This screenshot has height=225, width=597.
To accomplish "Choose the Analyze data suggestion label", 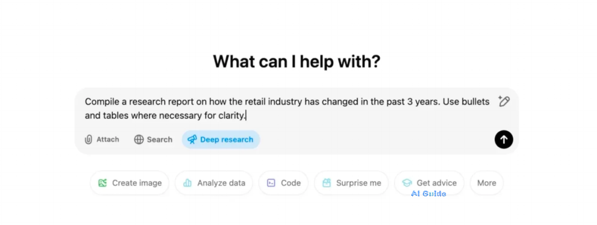I will coord(221,183).
